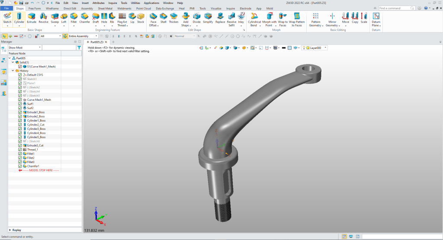Open the Inquire menu in the menu bar
This screenshot has height=240, width=443.
[112, 3]
